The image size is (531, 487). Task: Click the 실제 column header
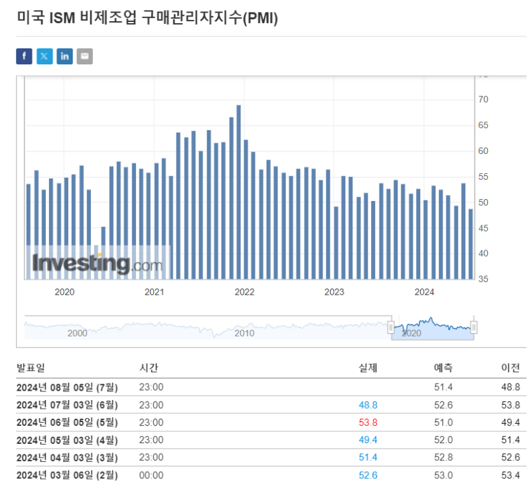367,368
